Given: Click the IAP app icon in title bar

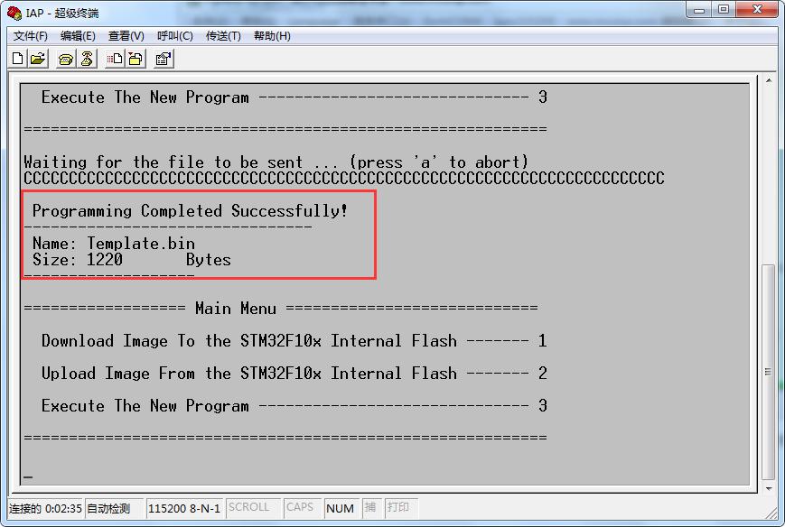Looking at the screenshot, I should 14,13.
